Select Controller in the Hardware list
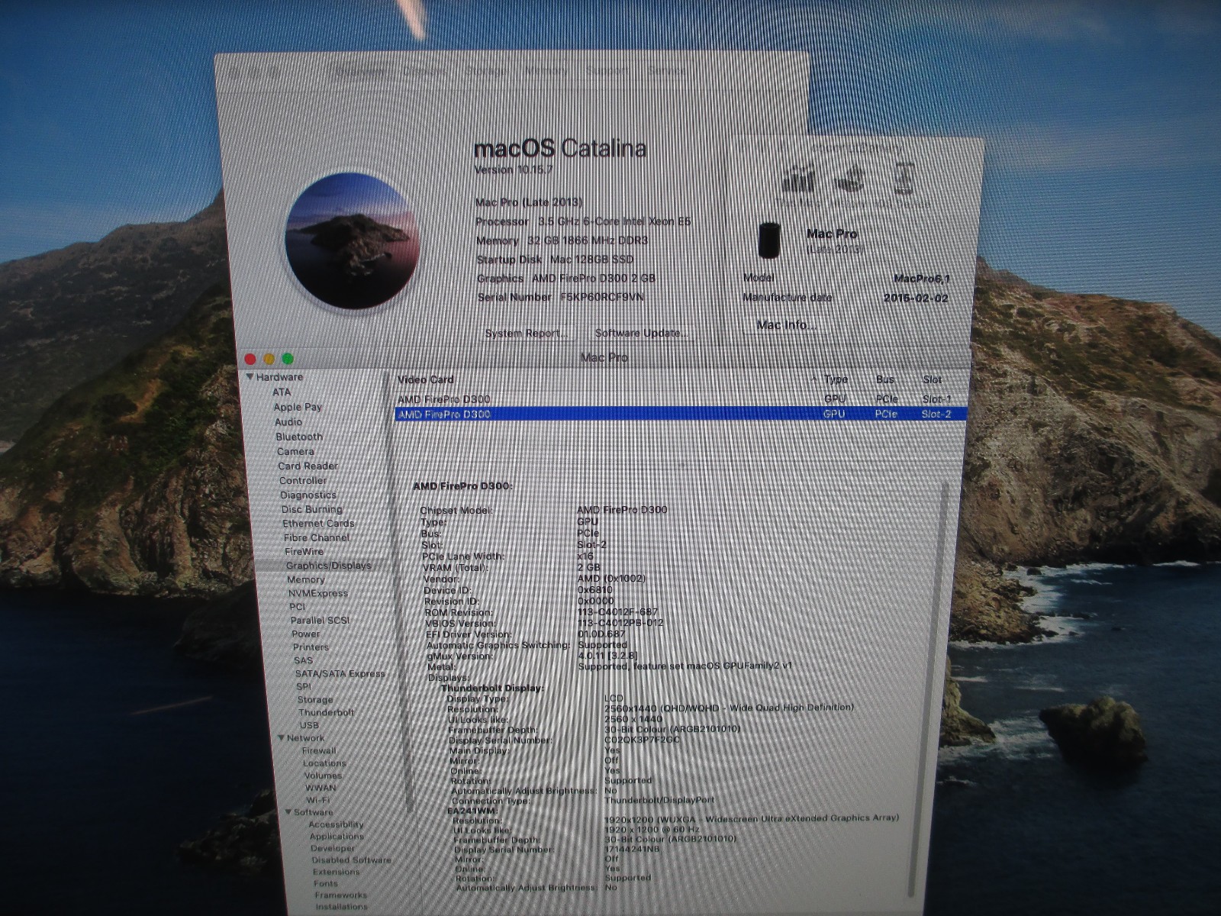The width and height of the screenshot is (1221, 916). point(303,480)
